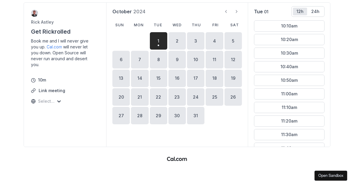Image resolution: width=354 pixels, height=186 pixels.
Task: Switch to 24h time format
Action: 315,12
